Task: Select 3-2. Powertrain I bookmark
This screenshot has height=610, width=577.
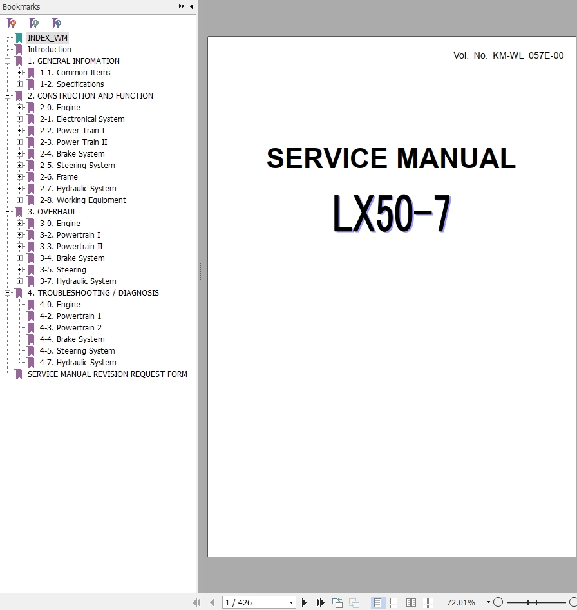Action: [x=70, y=235]
